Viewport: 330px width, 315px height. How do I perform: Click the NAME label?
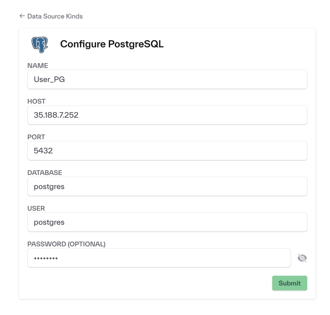pyautogui.click(x=37, y=66)
